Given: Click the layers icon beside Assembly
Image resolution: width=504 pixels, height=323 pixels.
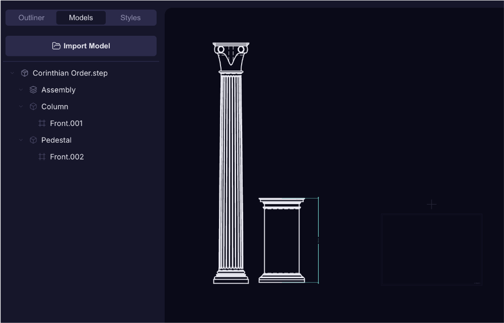Looking at the screenshot, I should click(x=33, y=90).
